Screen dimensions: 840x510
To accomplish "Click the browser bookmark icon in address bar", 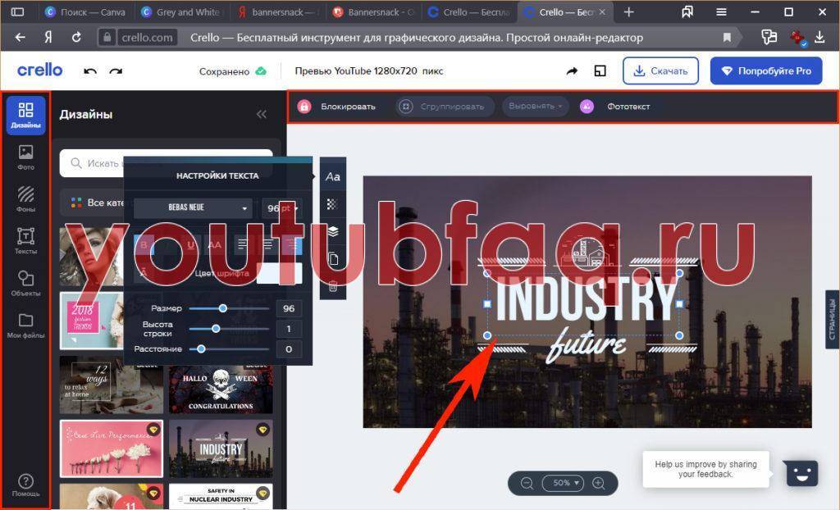I will [x=727, y=38].
